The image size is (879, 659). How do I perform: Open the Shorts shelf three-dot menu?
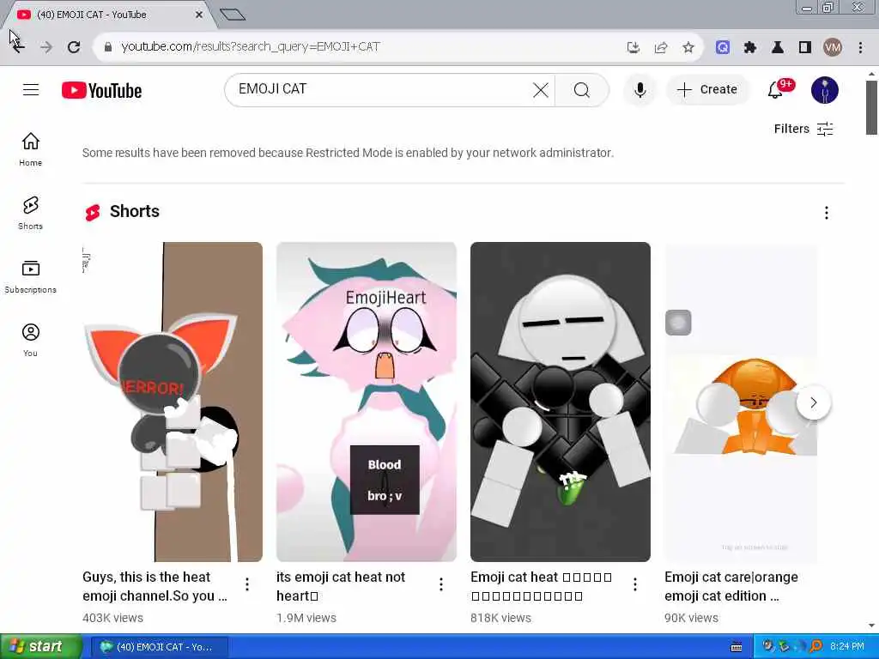point(827,213)
